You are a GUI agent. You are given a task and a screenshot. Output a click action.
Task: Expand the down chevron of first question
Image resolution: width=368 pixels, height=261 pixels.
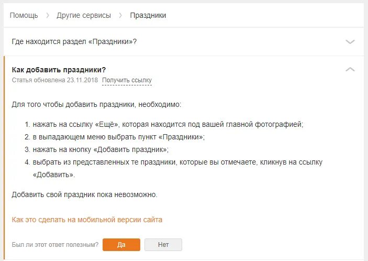(350, 42)
